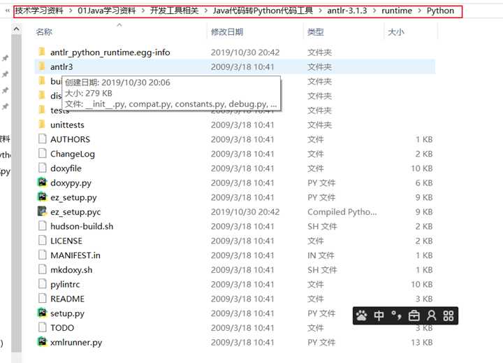Click the 2019/10/30 20:42 date of egg-info folder
The height and width of the screenshot is (363, 503).
(x=245, y=52)
